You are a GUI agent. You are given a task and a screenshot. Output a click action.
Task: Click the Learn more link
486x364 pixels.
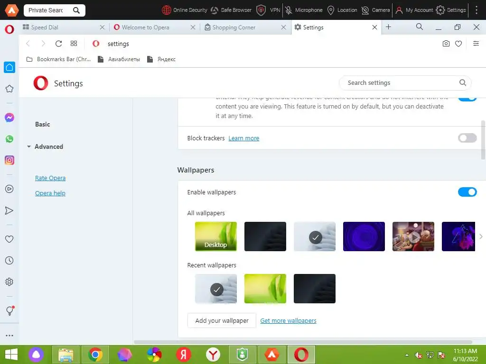pos(243,138)
